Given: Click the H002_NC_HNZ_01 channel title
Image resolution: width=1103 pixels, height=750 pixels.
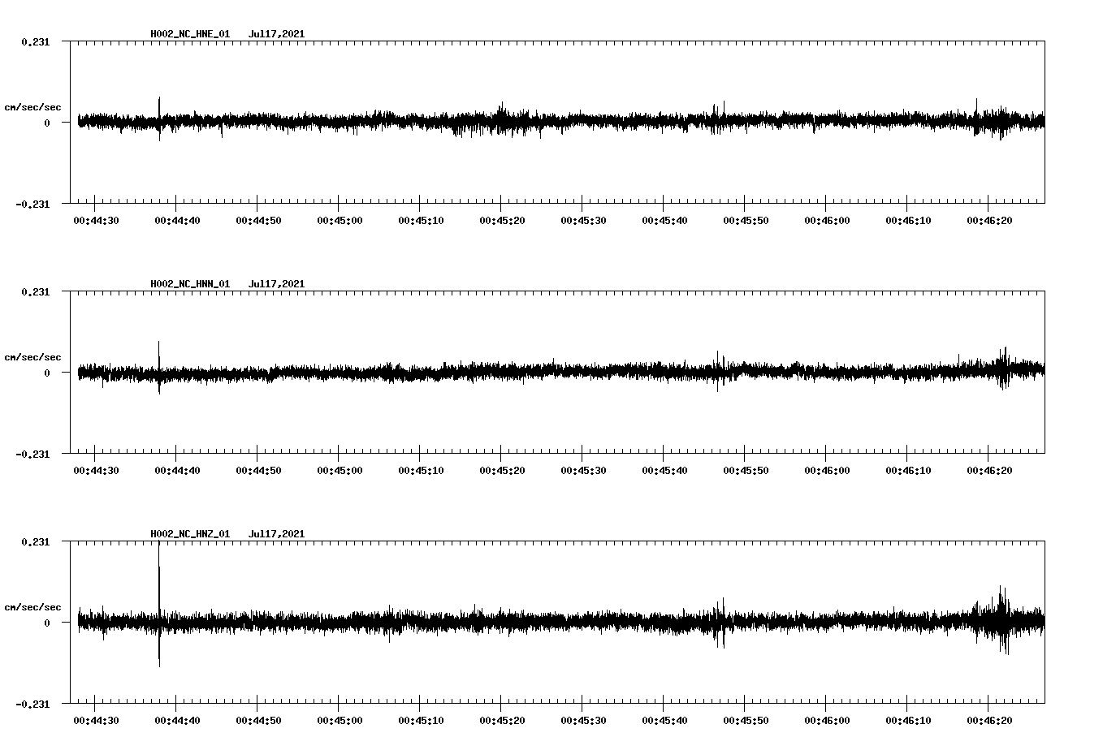Looking at the screenshot, I should [189, 533].
